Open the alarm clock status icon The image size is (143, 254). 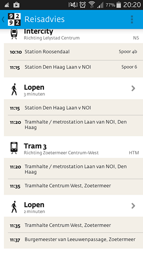83,5
